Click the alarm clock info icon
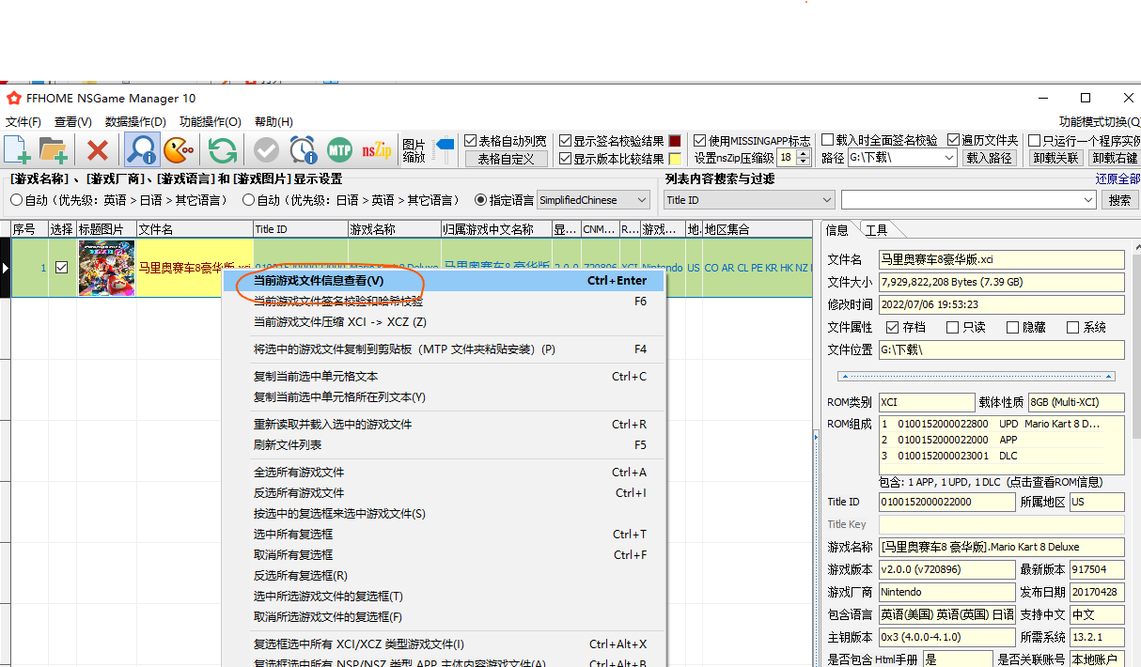Viewport: 1141px width, 667px height. coord(303,150)
